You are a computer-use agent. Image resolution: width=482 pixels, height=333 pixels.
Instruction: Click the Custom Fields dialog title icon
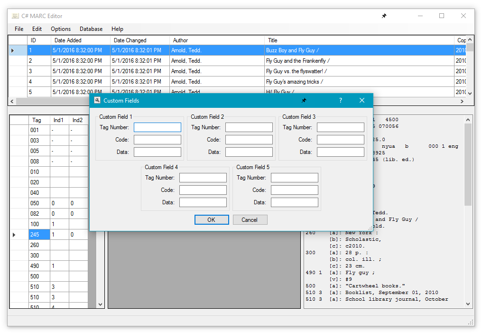[x=97, y=101]
